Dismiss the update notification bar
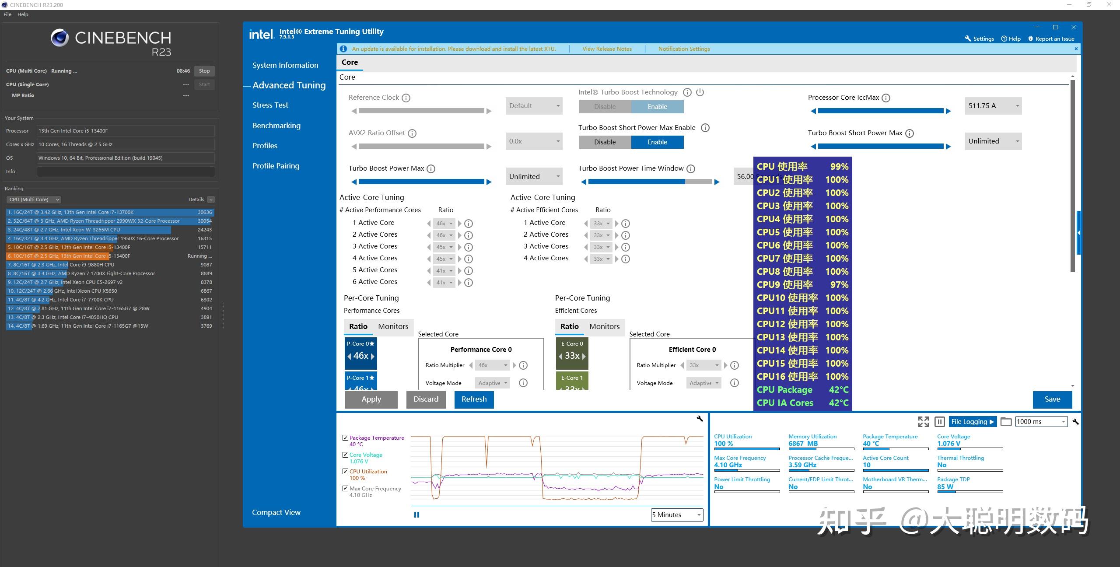Viewport: 1120px width, 567px height. (x=1076, y=49)
